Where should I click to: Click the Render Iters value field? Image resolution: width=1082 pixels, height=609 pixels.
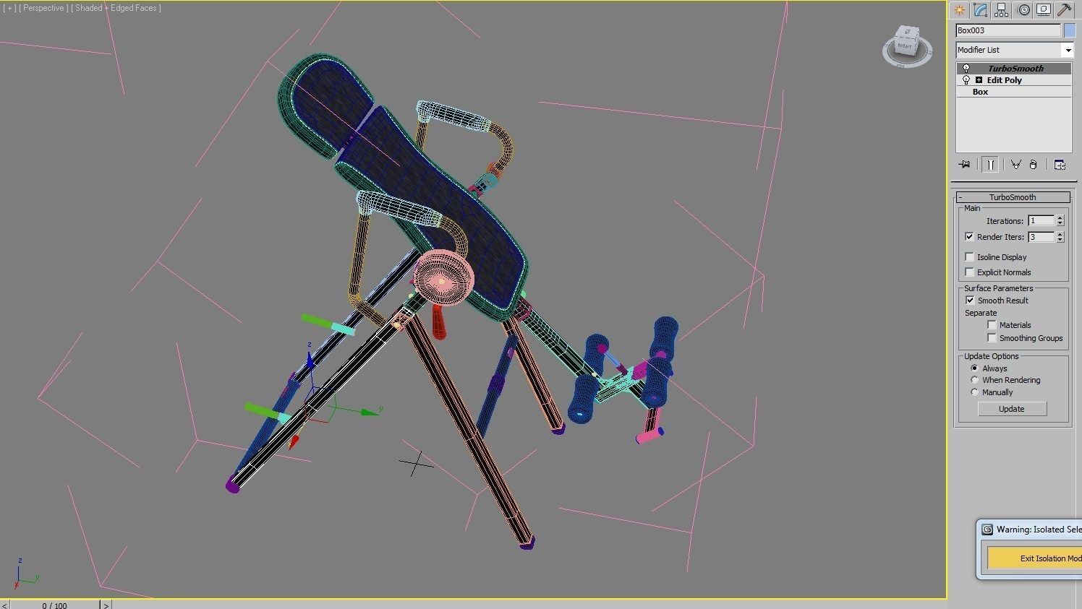(x=1041, y=237)
